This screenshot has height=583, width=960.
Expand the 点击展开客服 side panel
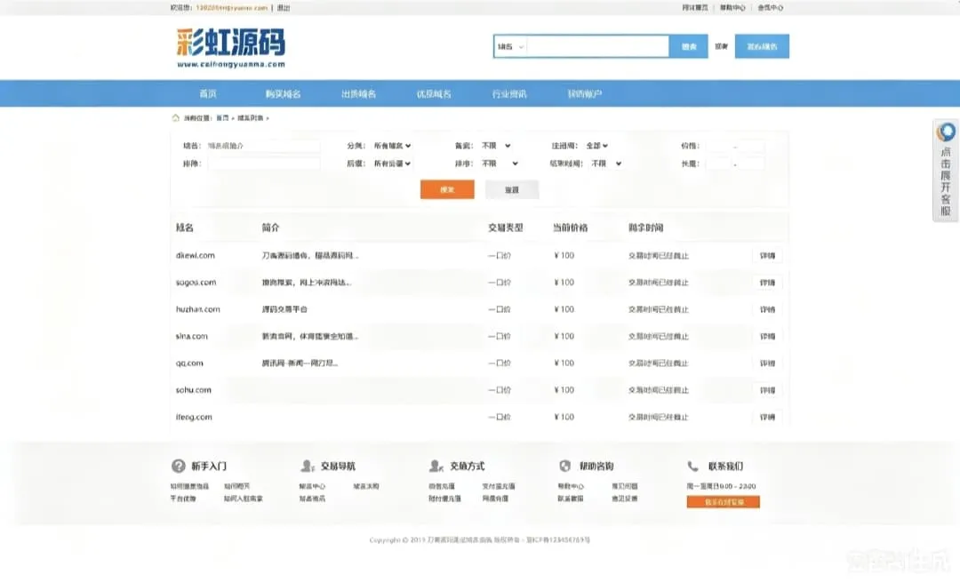pyautogui.click(x=946, y=170)
